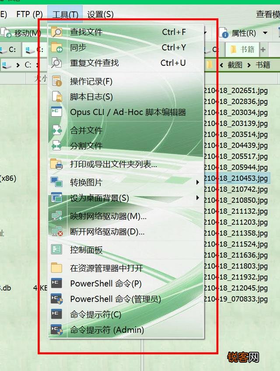The image size is (280, 371).
Task: Choose 重复文件查找 Ctrl+U entry
Action: [x=126, y=63]
